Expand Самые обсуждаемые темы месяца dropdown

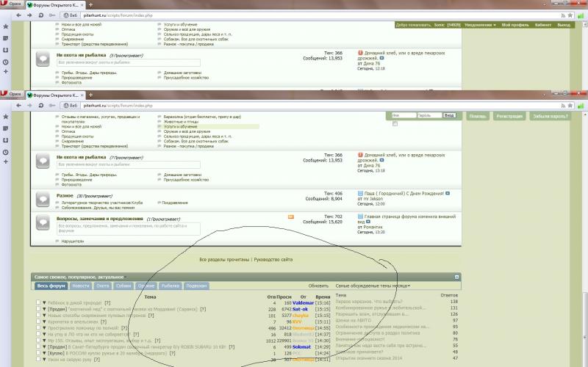pyautogui.click(x=373, y=286)
